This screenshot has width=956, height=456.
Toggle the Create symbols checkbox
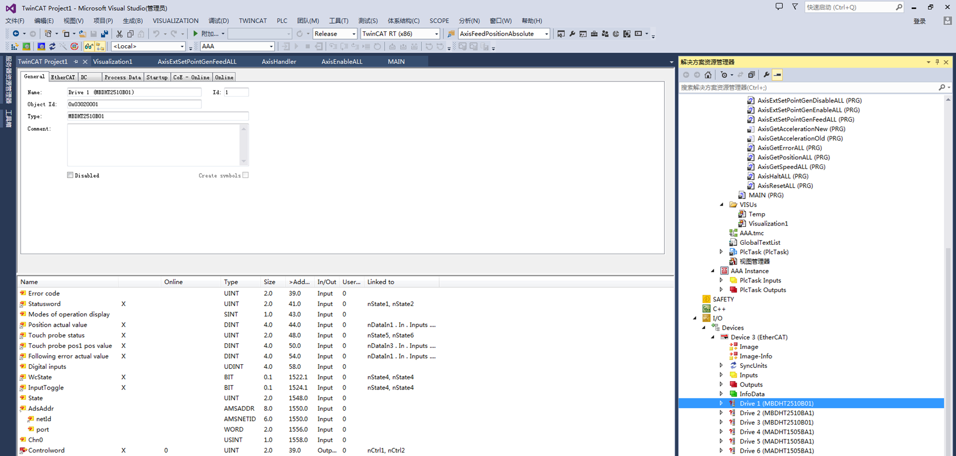246,175
